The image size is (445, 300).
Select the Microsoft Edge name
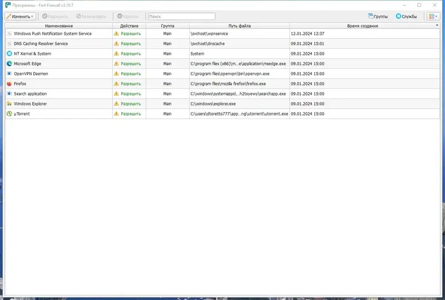(x=27, y=63)
